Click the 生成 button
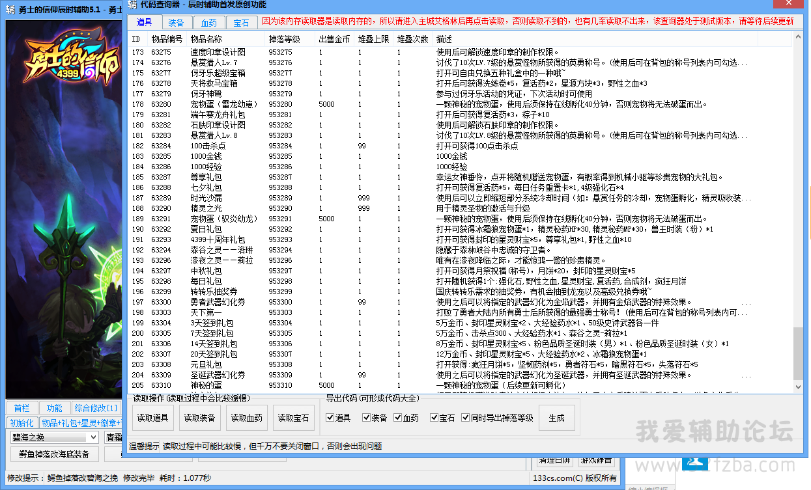The height and width of the screenshot is (490, 811). click(557, 418)
